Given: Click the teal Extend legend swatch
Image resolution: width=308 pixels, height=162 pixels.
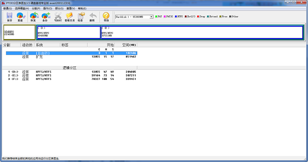Looking at the screenshot, I should pos(208,16).
